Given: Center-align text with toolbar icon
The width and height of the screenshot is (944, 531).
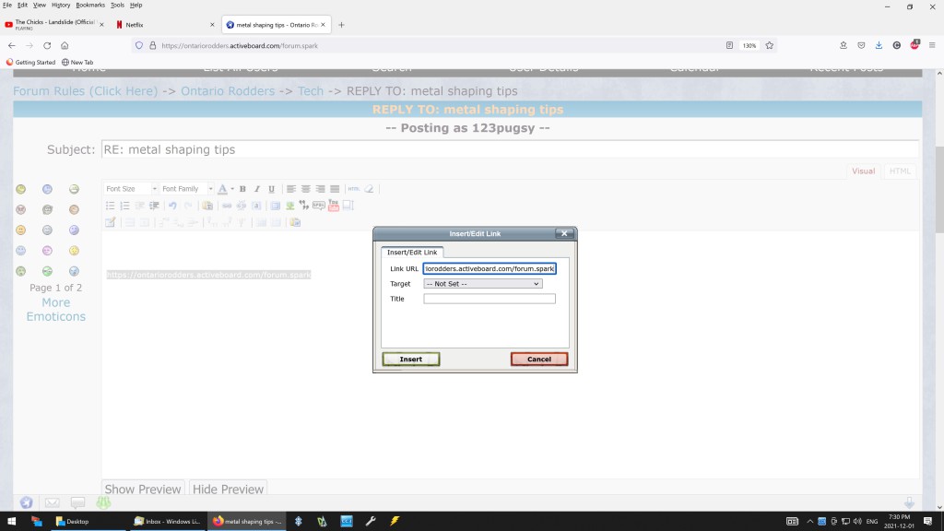Looking at the screenshot, I should [x=305, y=189].
